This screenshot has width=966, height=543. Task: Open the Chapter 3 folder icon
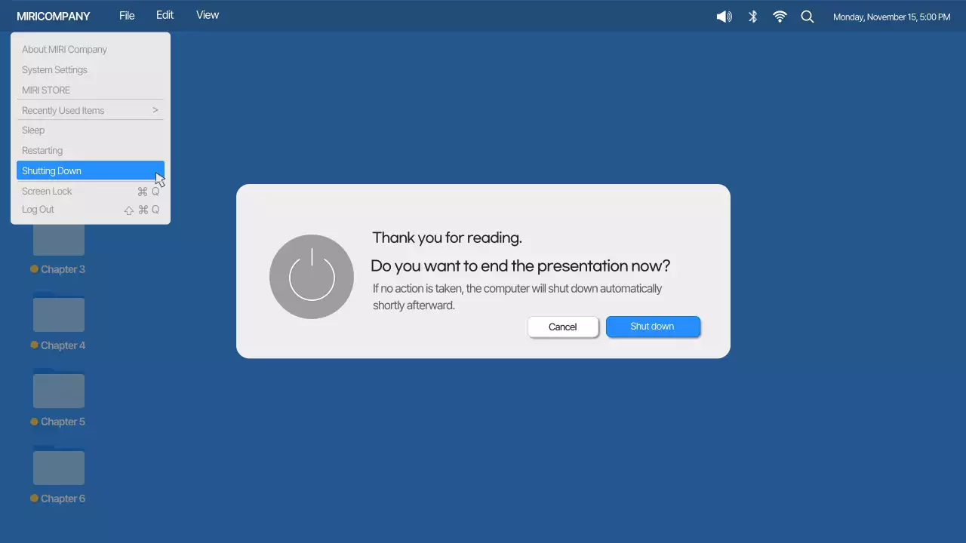(x=59, y=240)
